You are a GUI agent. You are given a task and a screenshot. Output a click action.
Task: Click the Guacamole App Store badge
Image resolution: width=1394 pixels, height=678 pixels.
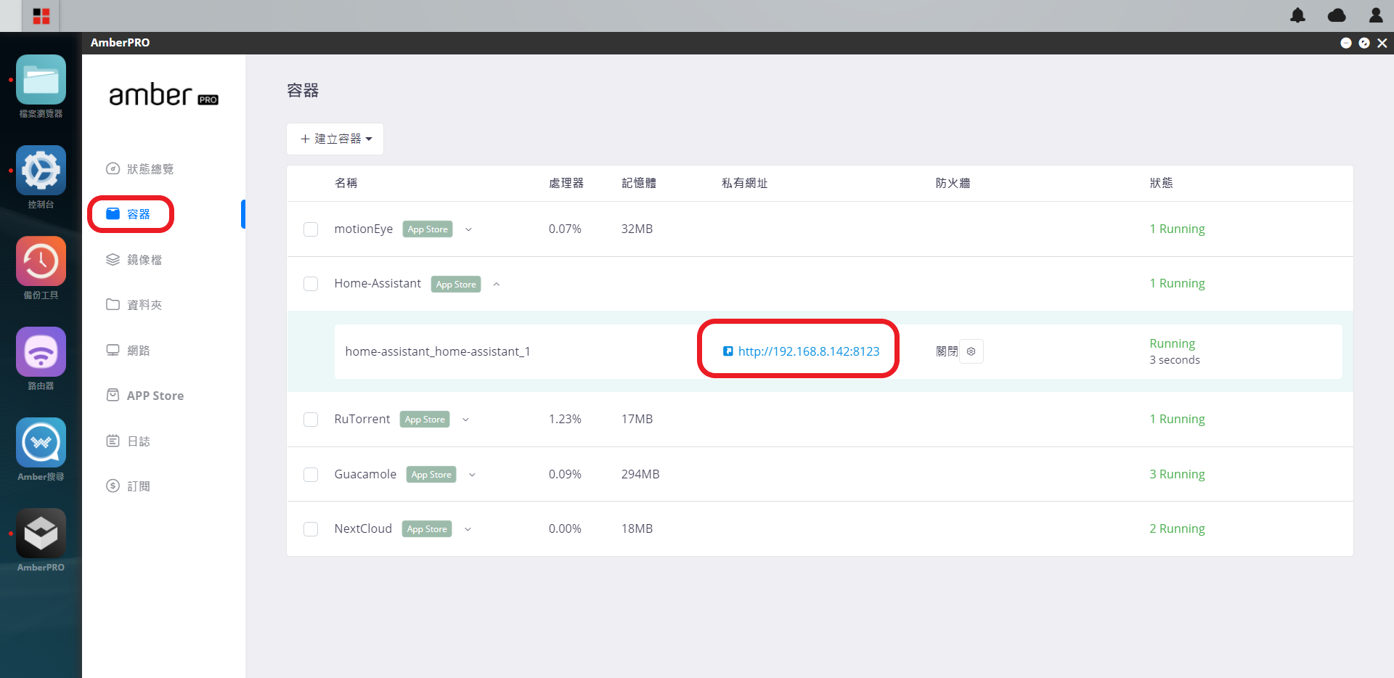431,475
